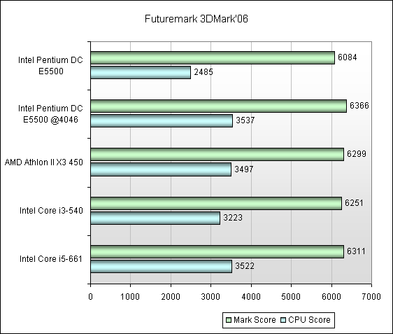Click the chart title Futuremark 3DMark'06
393x334 pixels.
coord(196,19)
